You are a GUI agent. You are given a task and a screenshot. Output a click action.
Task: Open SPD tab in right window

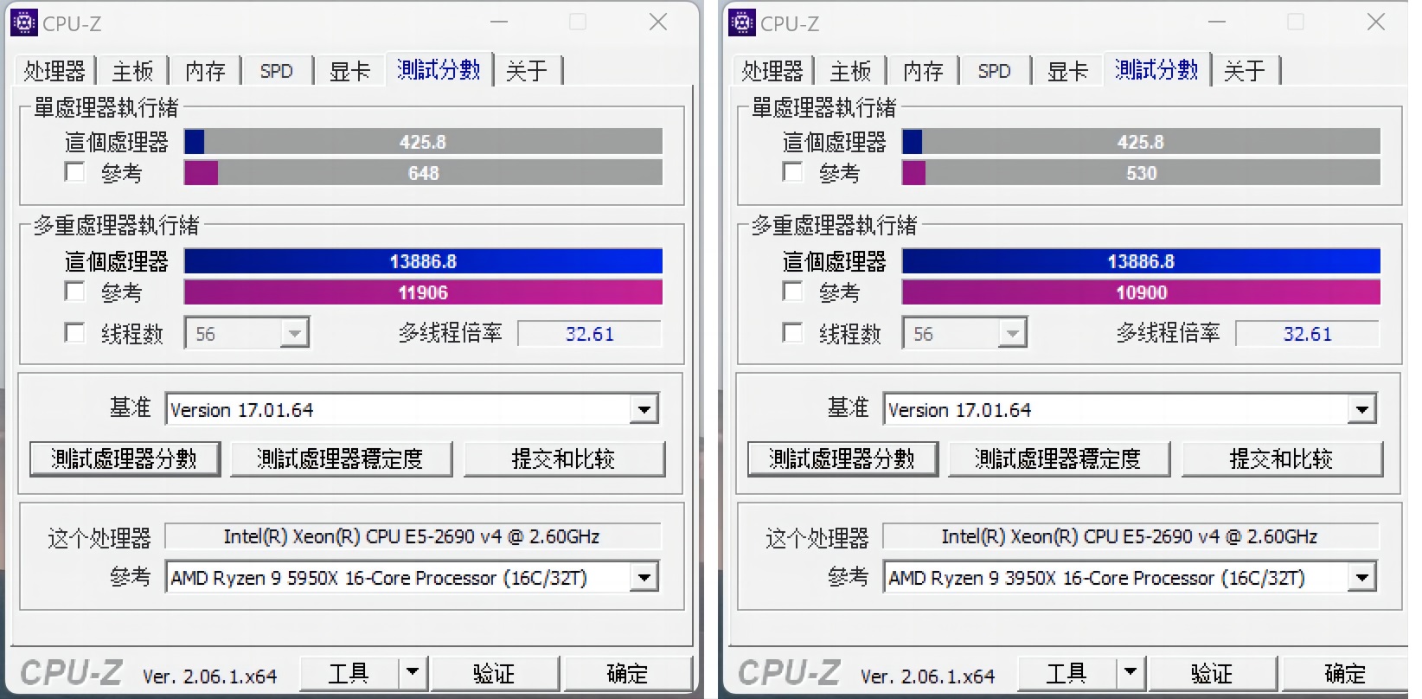[x=995, y=70]
